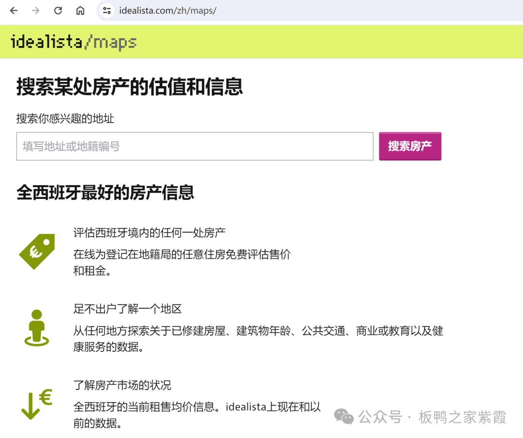Click the green euro price tag icon

tap(37, 251)
